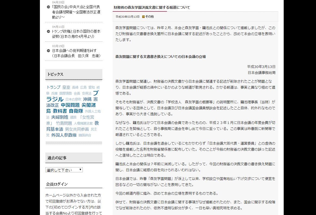Click the signature 日本会議事務総局
Screen dimensions: 316x215
point(261,73)
